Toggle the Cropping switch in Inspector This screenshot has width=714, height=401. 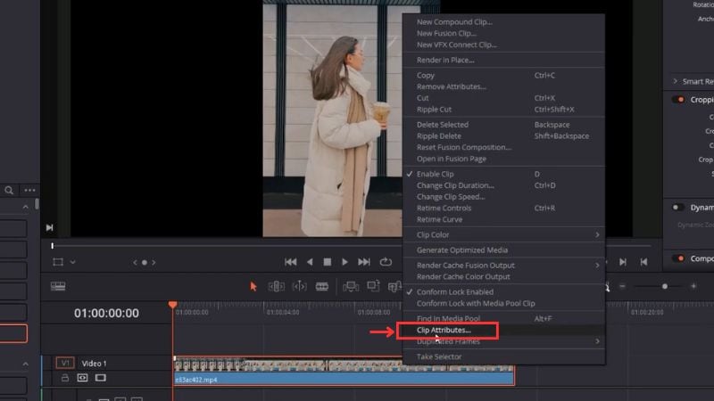point(678,100)
